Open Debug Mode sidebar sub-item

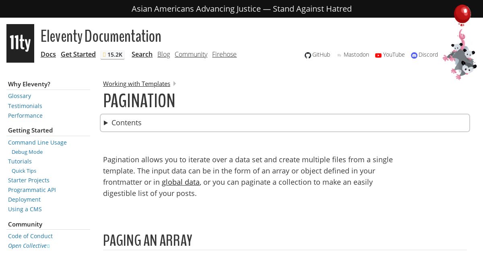(x=27, y=152)
